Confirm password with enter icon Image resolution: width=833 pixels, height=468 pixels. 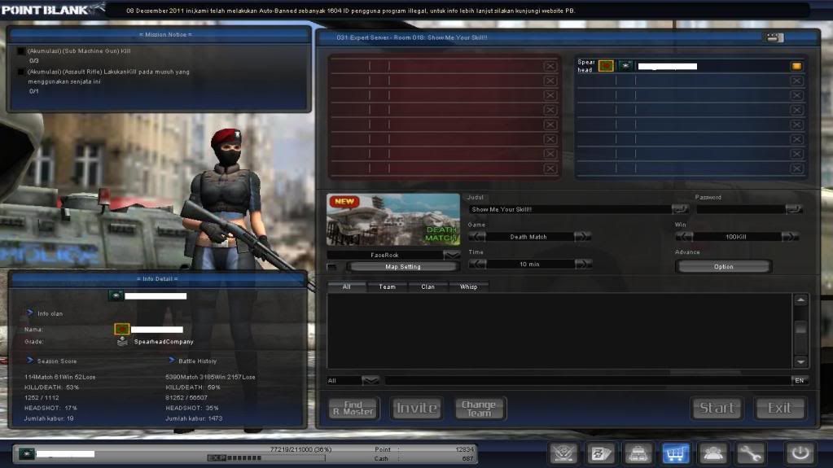click(x=794, y=209)
